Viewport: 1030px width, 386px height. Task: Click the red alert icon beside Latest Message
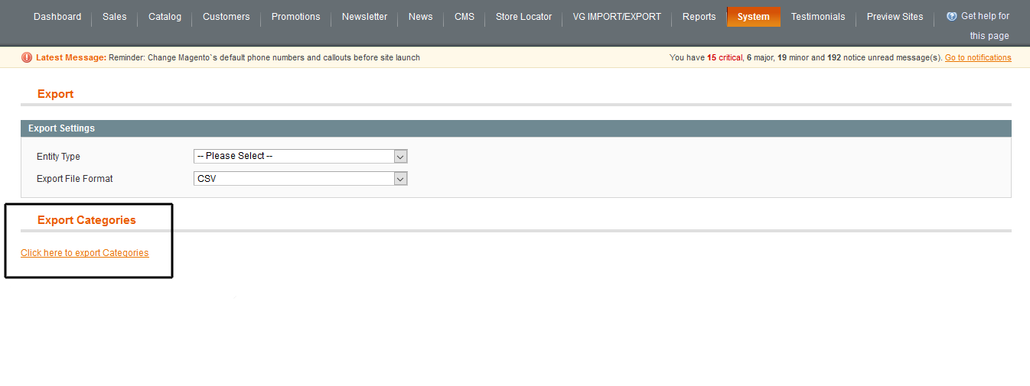point(27,57)
